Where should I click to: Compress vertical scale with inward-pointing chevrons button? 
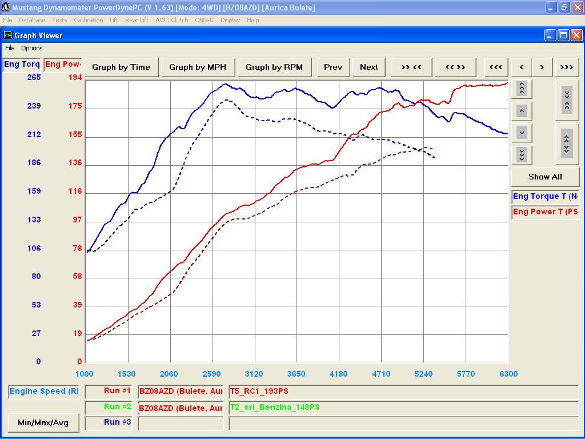click(x=567, y=100)
